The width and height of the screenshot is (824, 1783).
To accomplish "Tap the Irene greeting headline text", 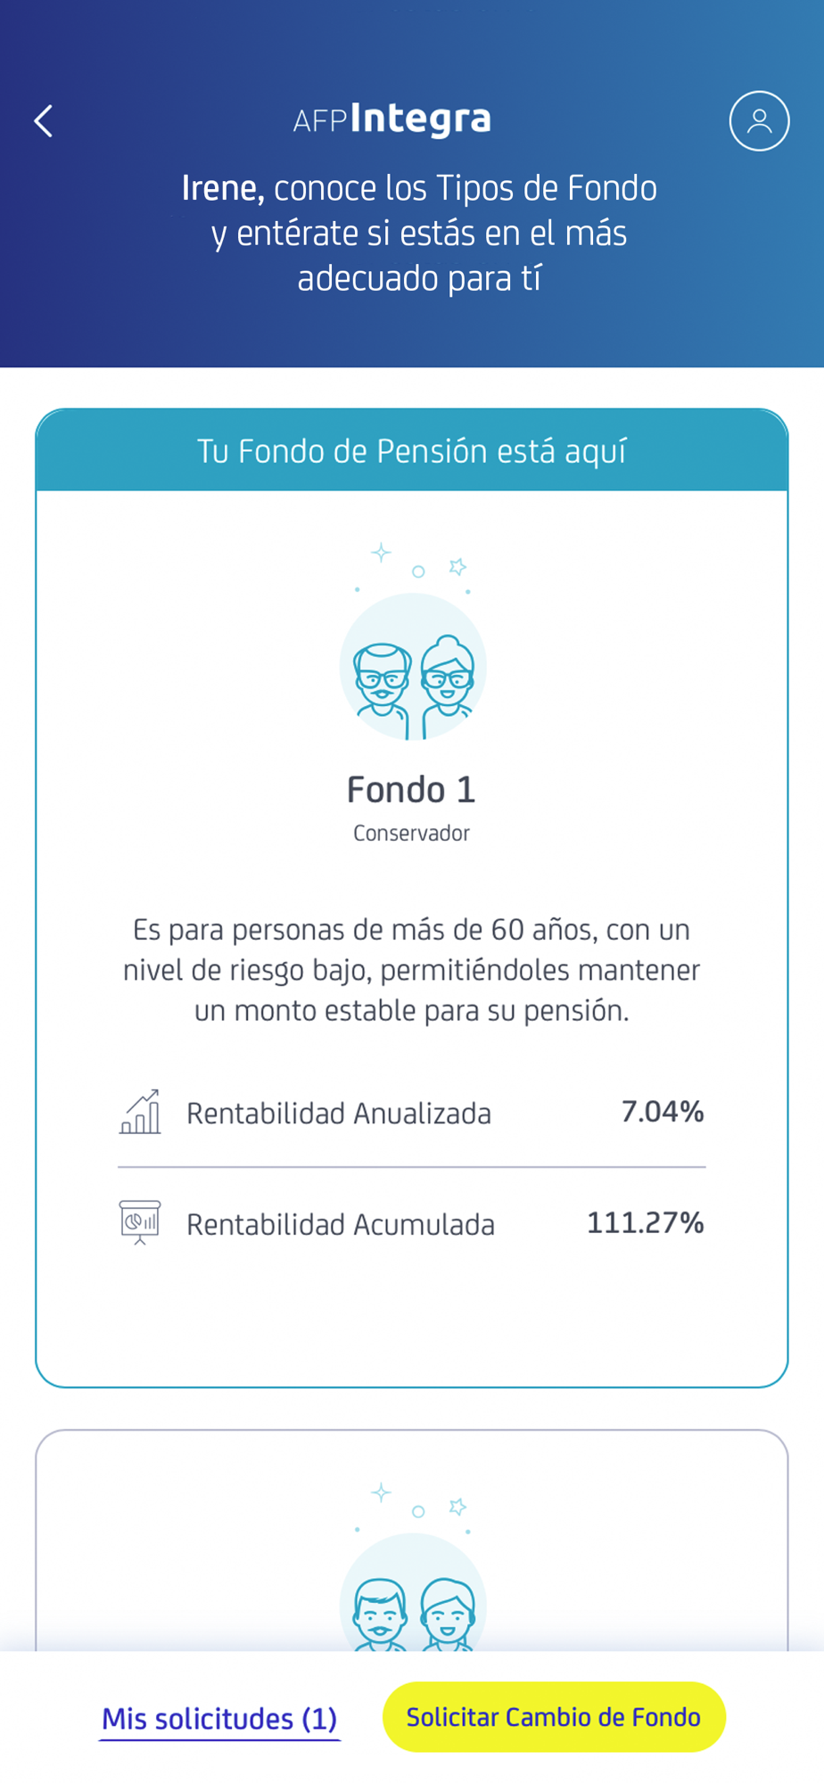I will point(419,233).
